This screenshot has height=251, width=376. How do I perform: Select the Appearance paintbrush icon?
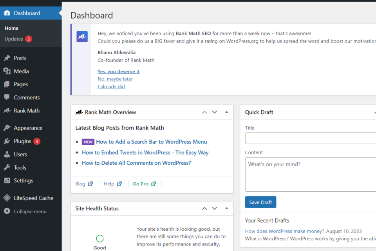click(7, 128)
